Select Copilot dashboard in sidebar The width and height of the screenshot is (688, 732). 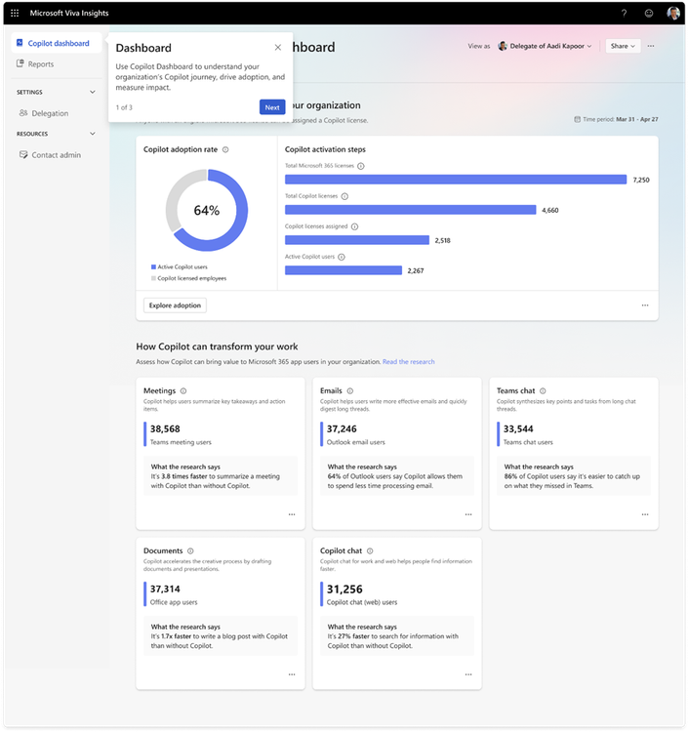[x=57, y=43]
